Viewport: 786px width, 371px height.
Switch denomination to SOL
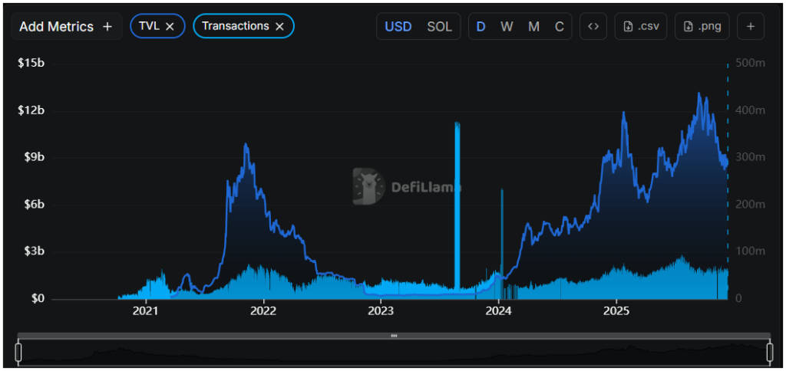[x=440, y=26]
